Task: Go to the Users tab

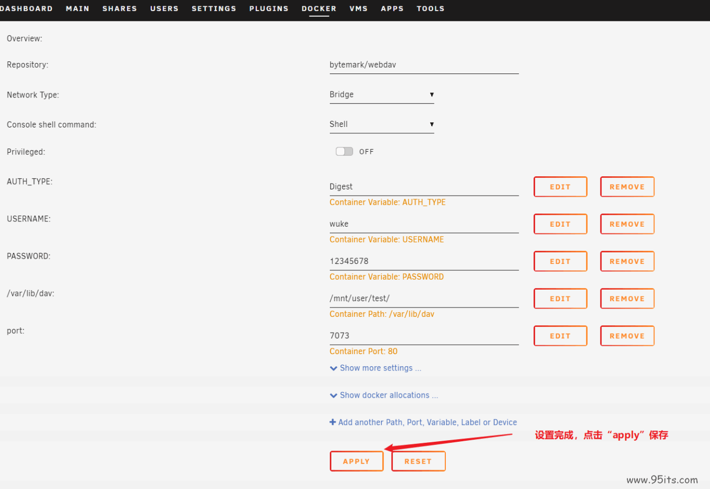Action: 164,8
